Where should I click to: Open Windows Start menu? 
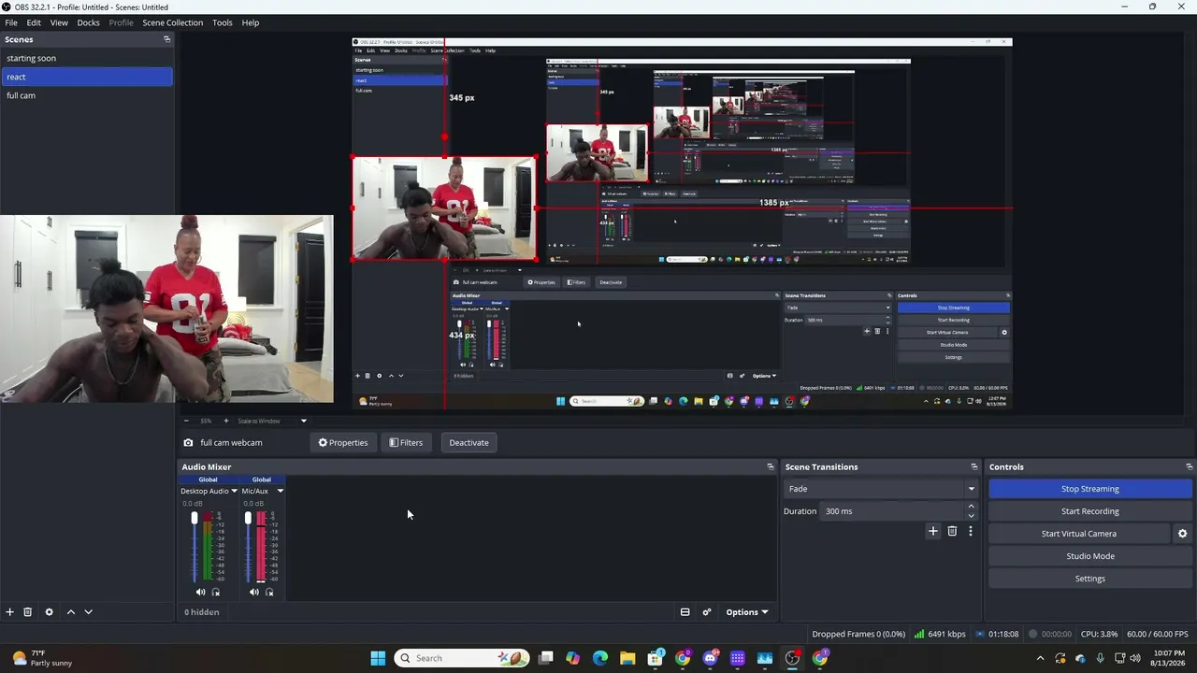coord(378,658)
